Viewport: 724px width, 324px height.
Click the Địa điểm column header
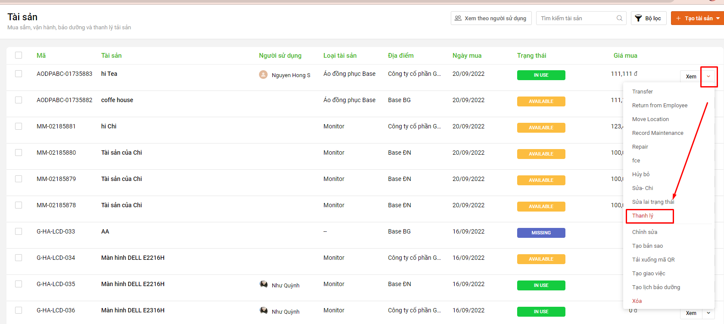(401, 56)
